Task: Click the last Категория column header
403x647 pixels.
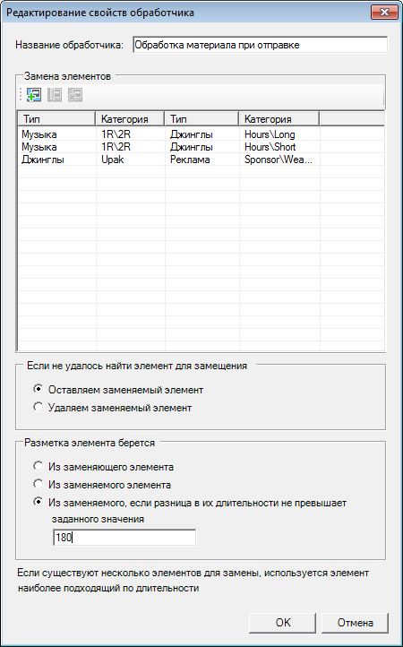Action: 279,119
